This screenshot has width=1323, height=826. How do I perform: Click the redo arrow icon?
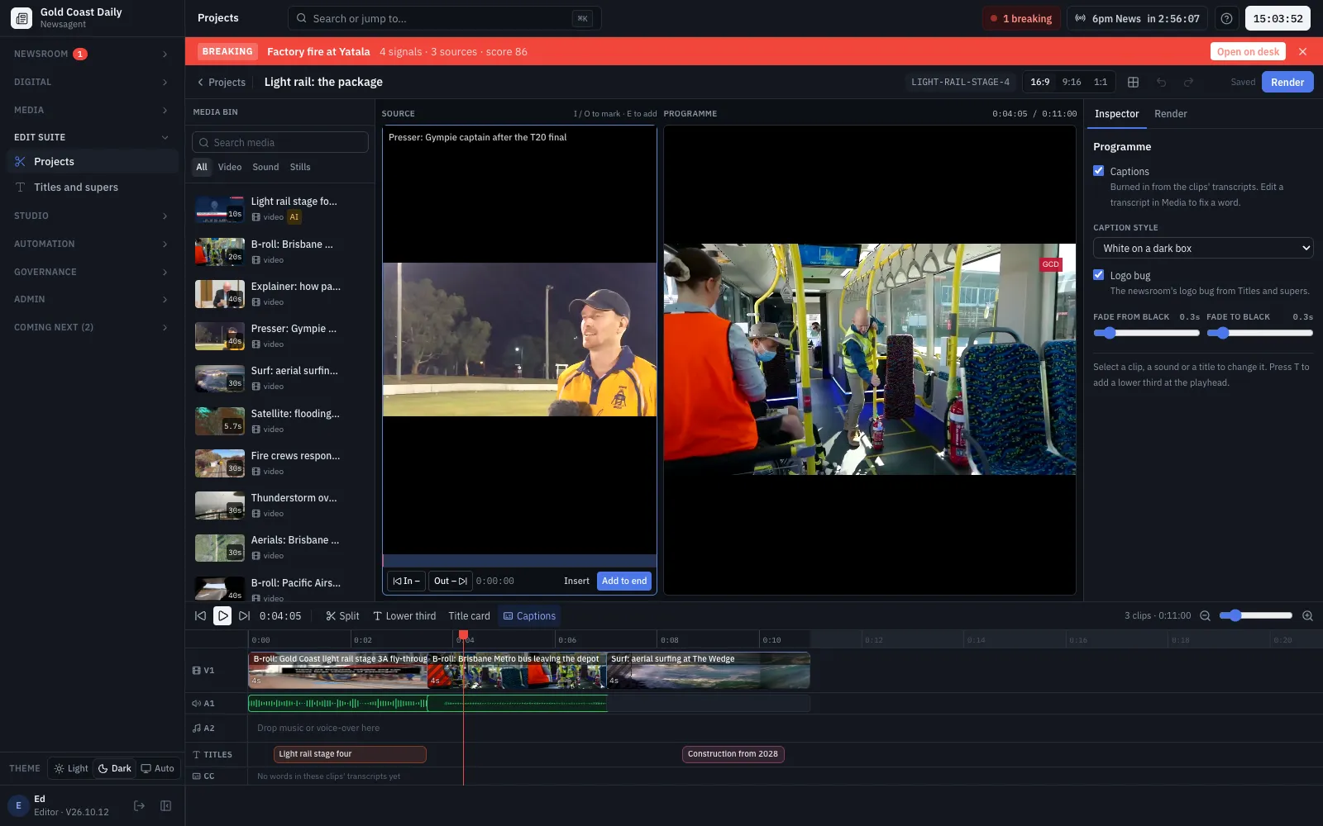[1189, 82]
